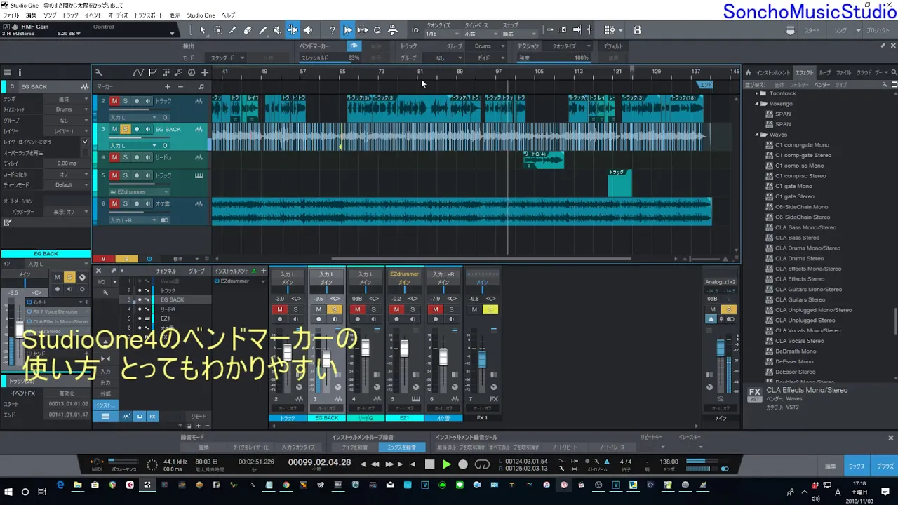Open the ファイル menu
Image resolution: width=898 pixels, height=505 pixels.
pyautogui.click(x=11, y=15)
